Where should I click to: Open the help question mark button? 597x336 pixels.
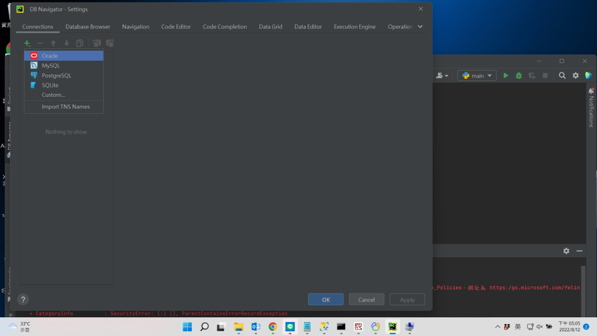[23, 299]
